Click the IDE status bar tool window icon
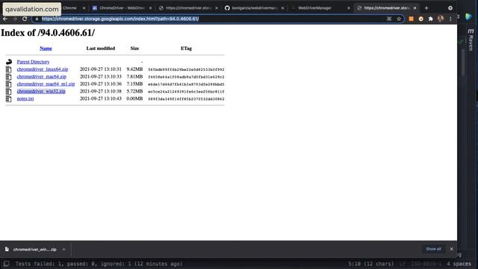478x269 pixels. tap(6, 264)
